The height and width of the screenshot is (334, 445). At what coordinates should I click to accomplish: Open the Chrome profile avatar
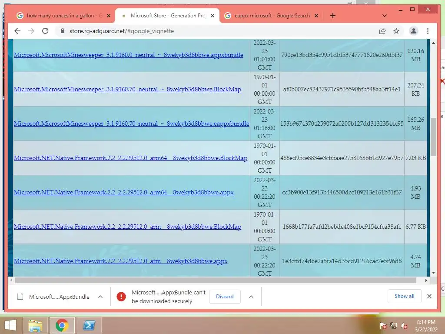pos(414,31)
